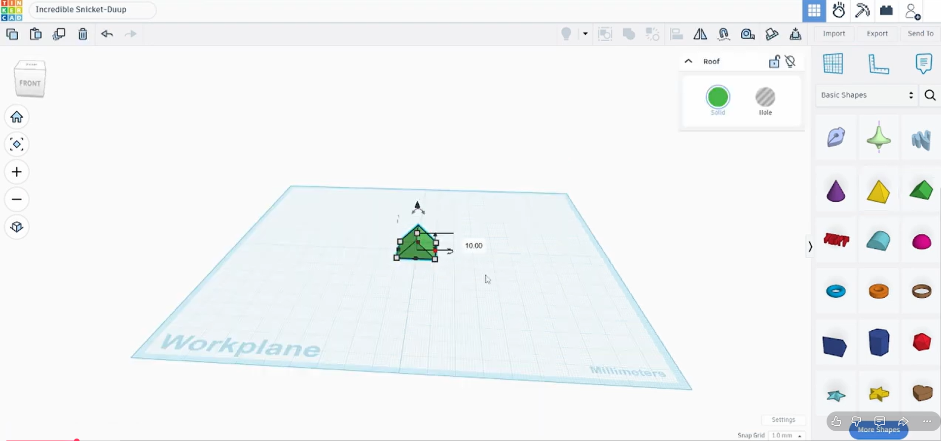Delete the selected shape with trash icon

(83, 34)
